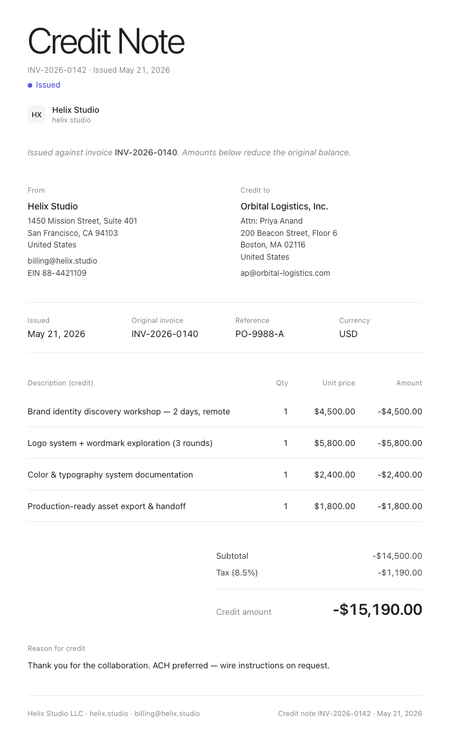Select the Original invoice INV-2026-0140 field value
The height and width of the screenshot is (745, 450).
tap(165, 334)
